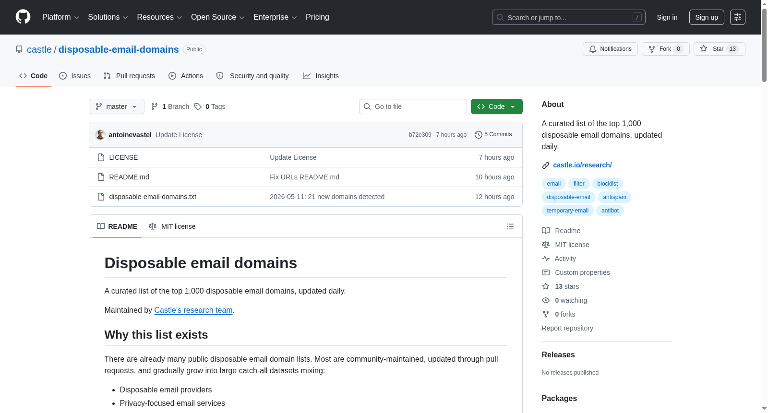Go to the GitHub homepage logo
Screen dimensions: 768x413
coord(23,17)
